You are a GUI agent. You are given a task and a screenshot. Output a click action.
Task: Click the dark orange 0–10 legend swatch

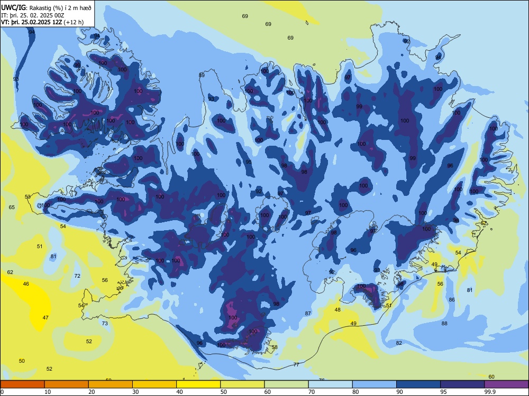coord(22,384)
